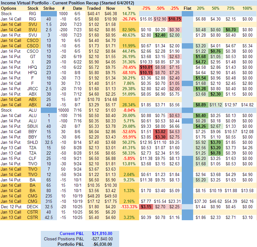Select the Dec 12 Put option cell
The width and height of the screenshot is (257, 247).
point(10,207)
